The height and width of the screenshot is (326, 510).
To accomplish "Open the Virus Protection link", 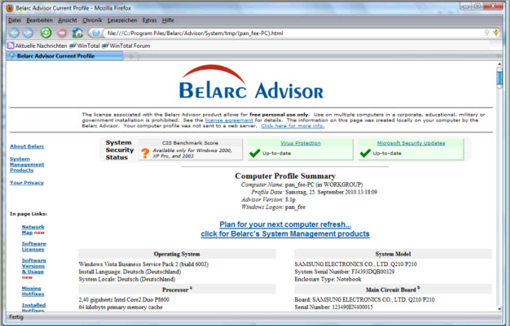I will tap(300, 143).
